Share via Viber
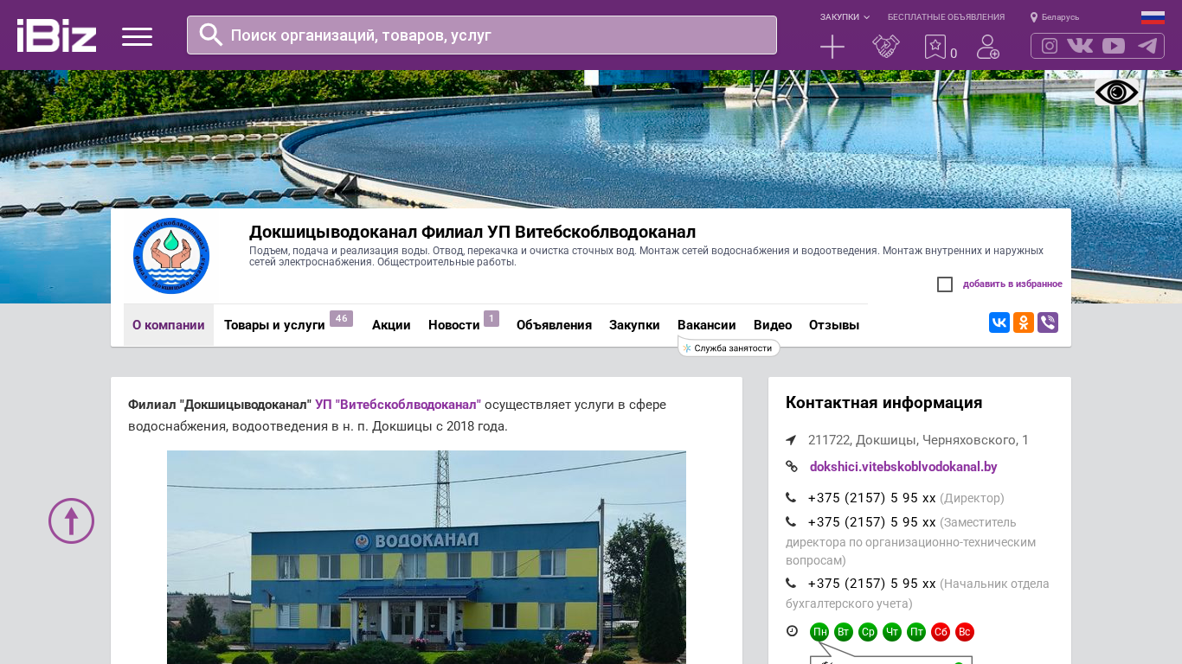This screenshot has width=1182, height=664. [x=1048, y=322]
